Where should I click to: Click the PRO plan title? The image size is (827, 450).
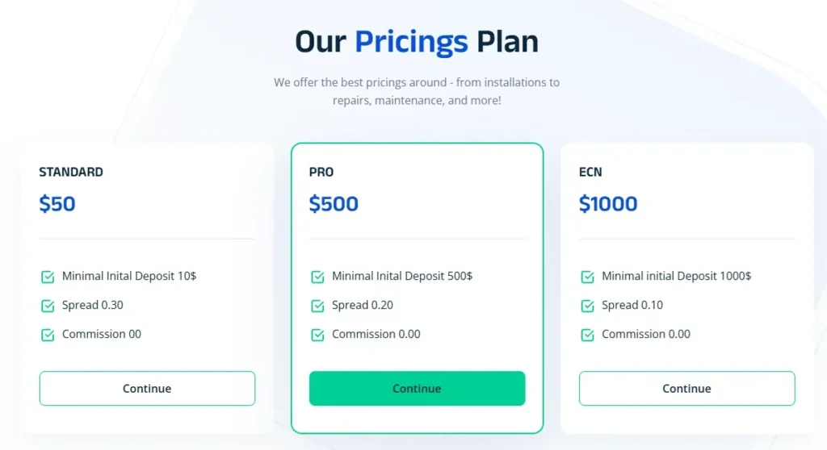321,172
